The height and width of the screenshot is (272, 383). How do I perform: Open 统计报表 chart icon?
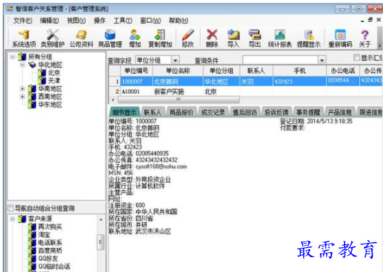tap(279, 38)
